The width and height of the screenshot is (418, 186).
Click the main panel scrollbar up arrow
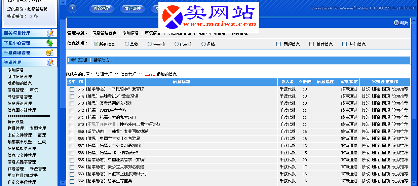click(x=414, y=21)
